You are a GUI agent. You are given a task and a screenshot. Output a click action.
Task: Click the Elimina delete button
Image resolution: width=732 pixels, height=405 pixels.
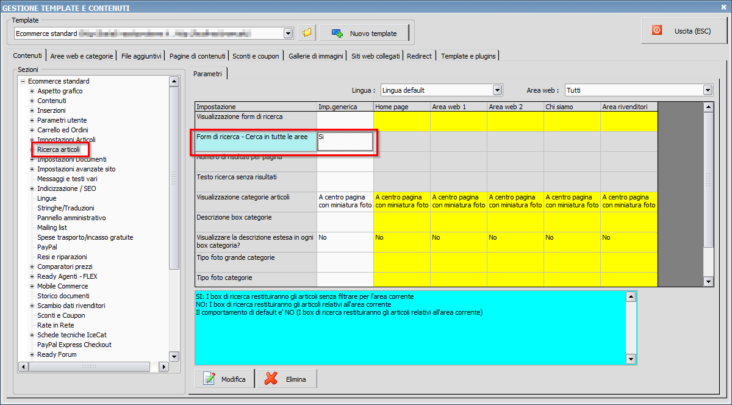click(287, 379)
